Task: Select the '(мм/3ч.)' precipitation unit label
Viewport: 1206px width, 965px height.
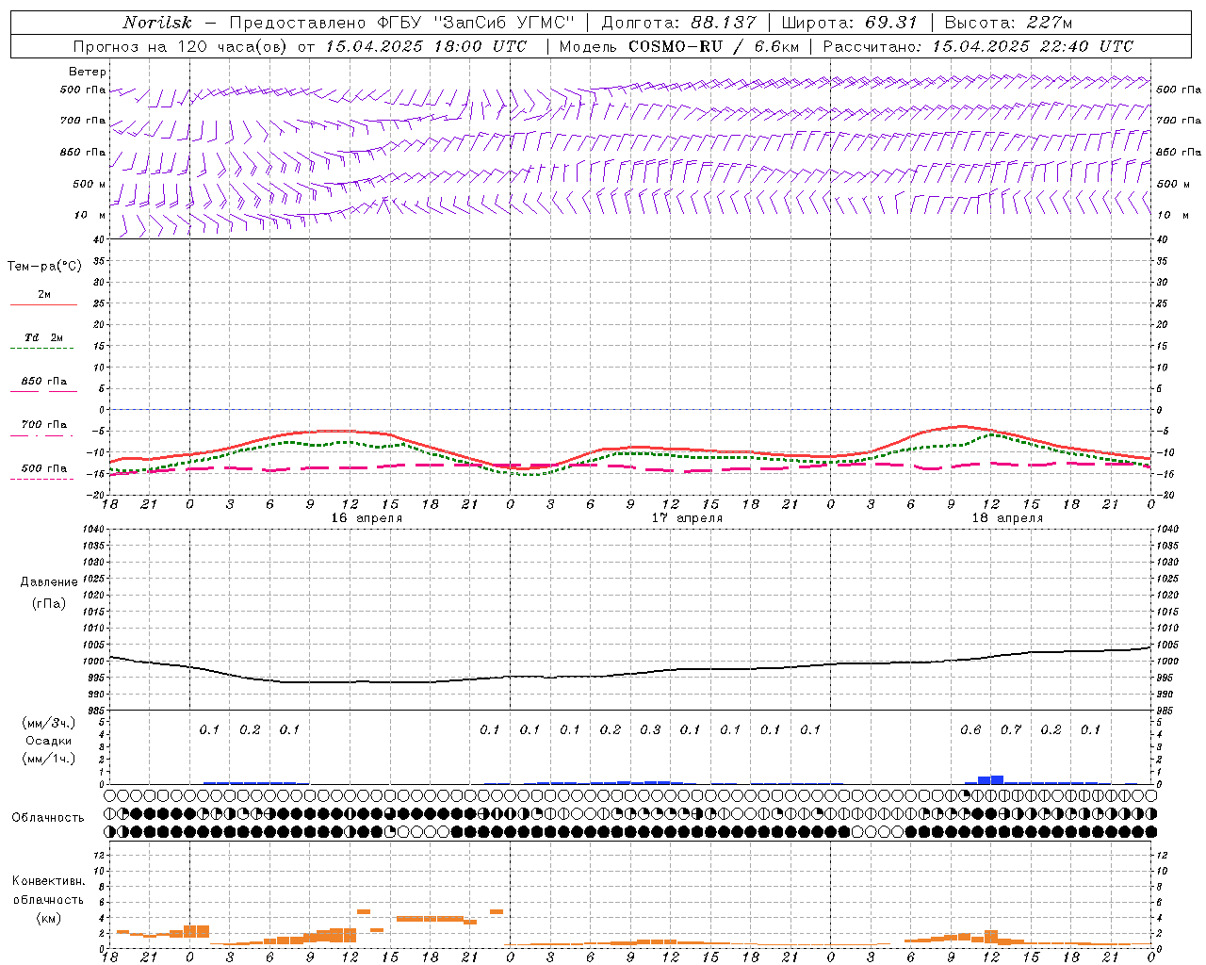Action: (x=49, y=723)
